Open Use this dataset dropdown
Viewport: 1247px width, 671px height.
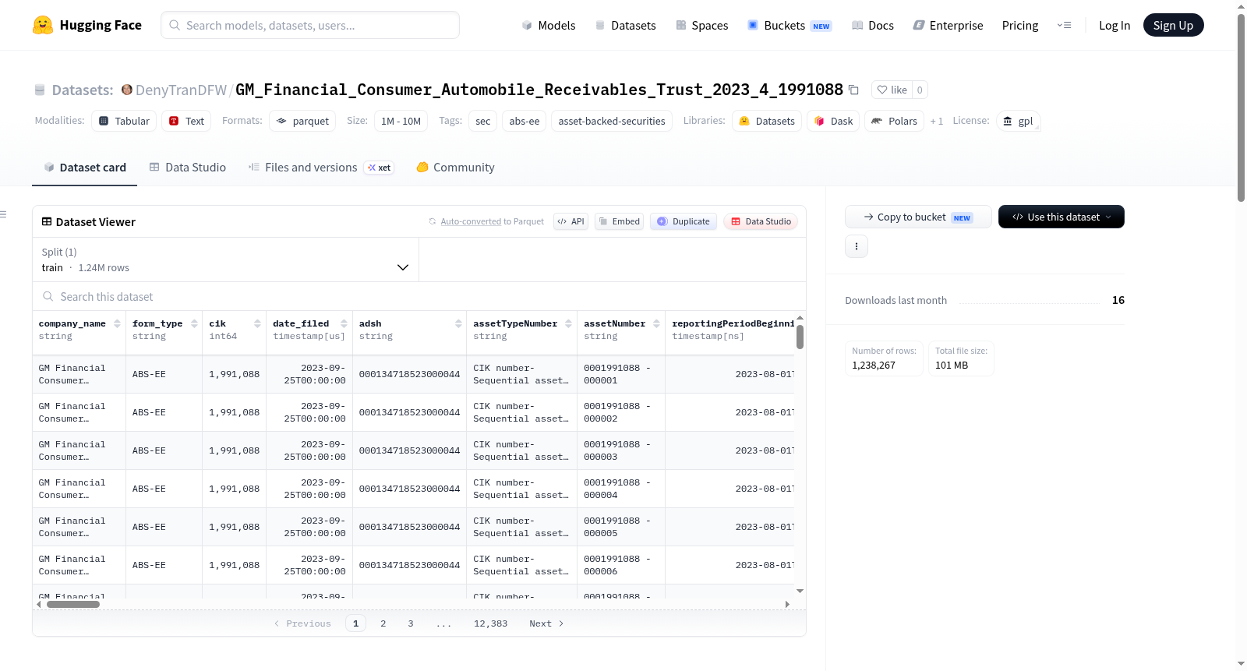(x=1061, y=217)
